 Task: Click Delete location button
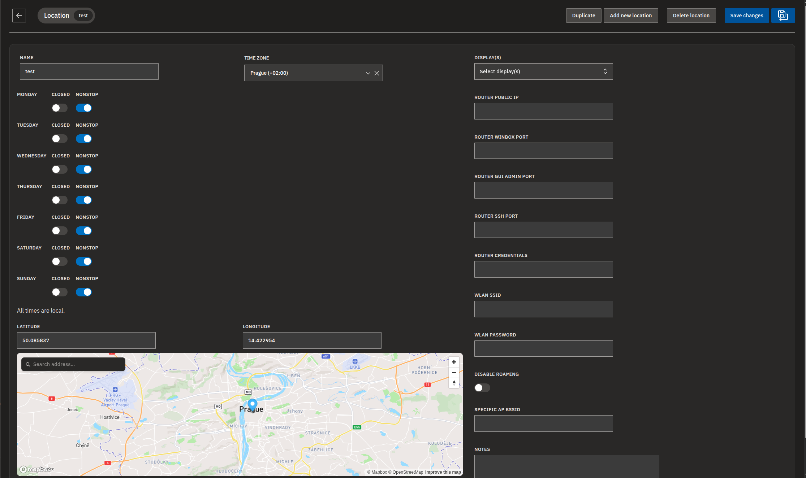tap(691, 16)
